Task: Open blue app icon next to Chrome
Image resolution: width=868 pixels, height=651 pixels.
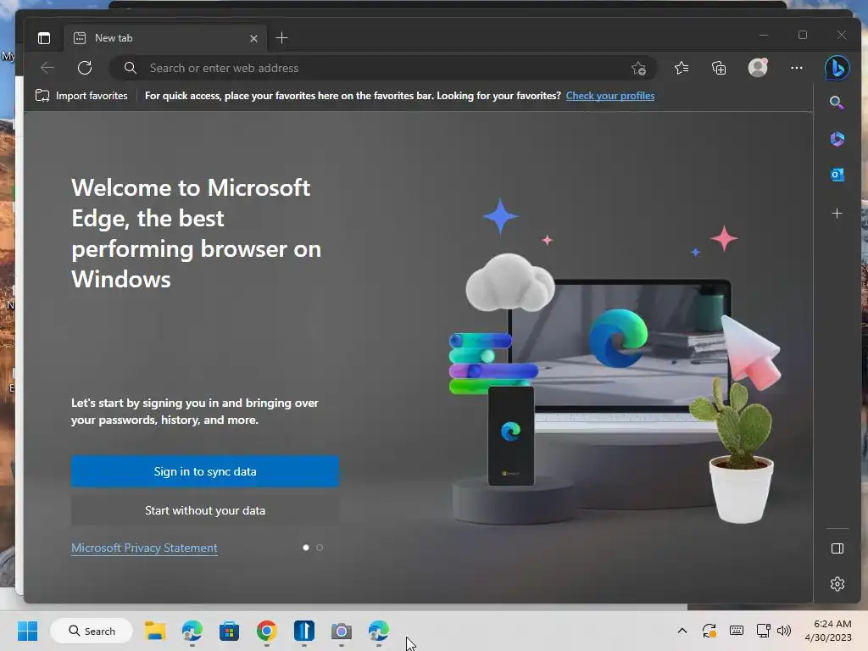Action: [x=304, y=631]
